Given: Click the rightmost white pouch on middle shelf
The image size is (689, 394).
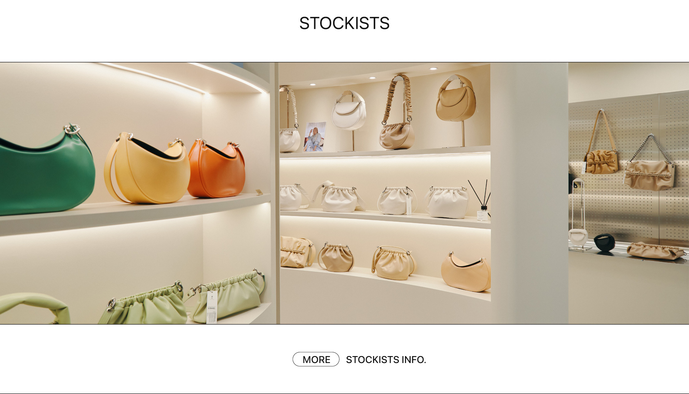Looking at the screenshot, I should point(447,202).
